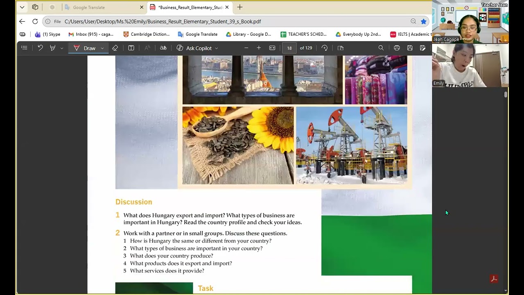Open the TEACHER'S SCHEDULE bookmark
Screen dimensions: 524x295
pos(303,34)
